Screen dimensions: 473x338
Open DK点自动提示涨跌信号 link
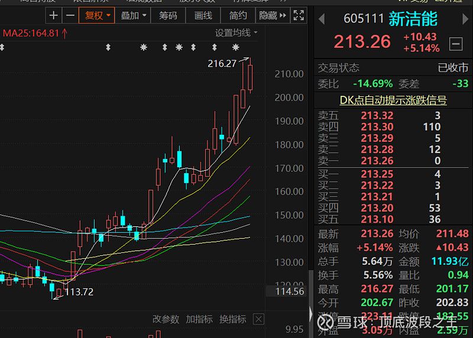pos(393,100)
